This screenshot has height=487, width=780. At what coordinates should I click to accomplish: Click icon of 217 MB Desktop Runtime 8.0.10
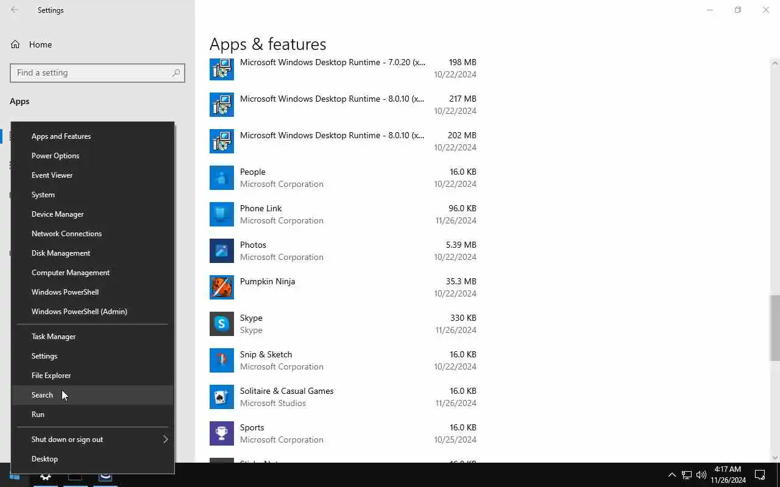[222, 105]
